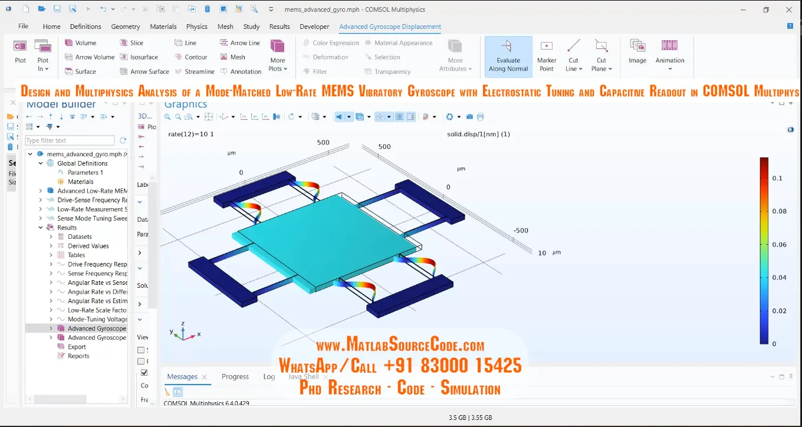Toggle the grid display in Graphics toolbar
Viewport: 802px width, 427px height.
399,117
